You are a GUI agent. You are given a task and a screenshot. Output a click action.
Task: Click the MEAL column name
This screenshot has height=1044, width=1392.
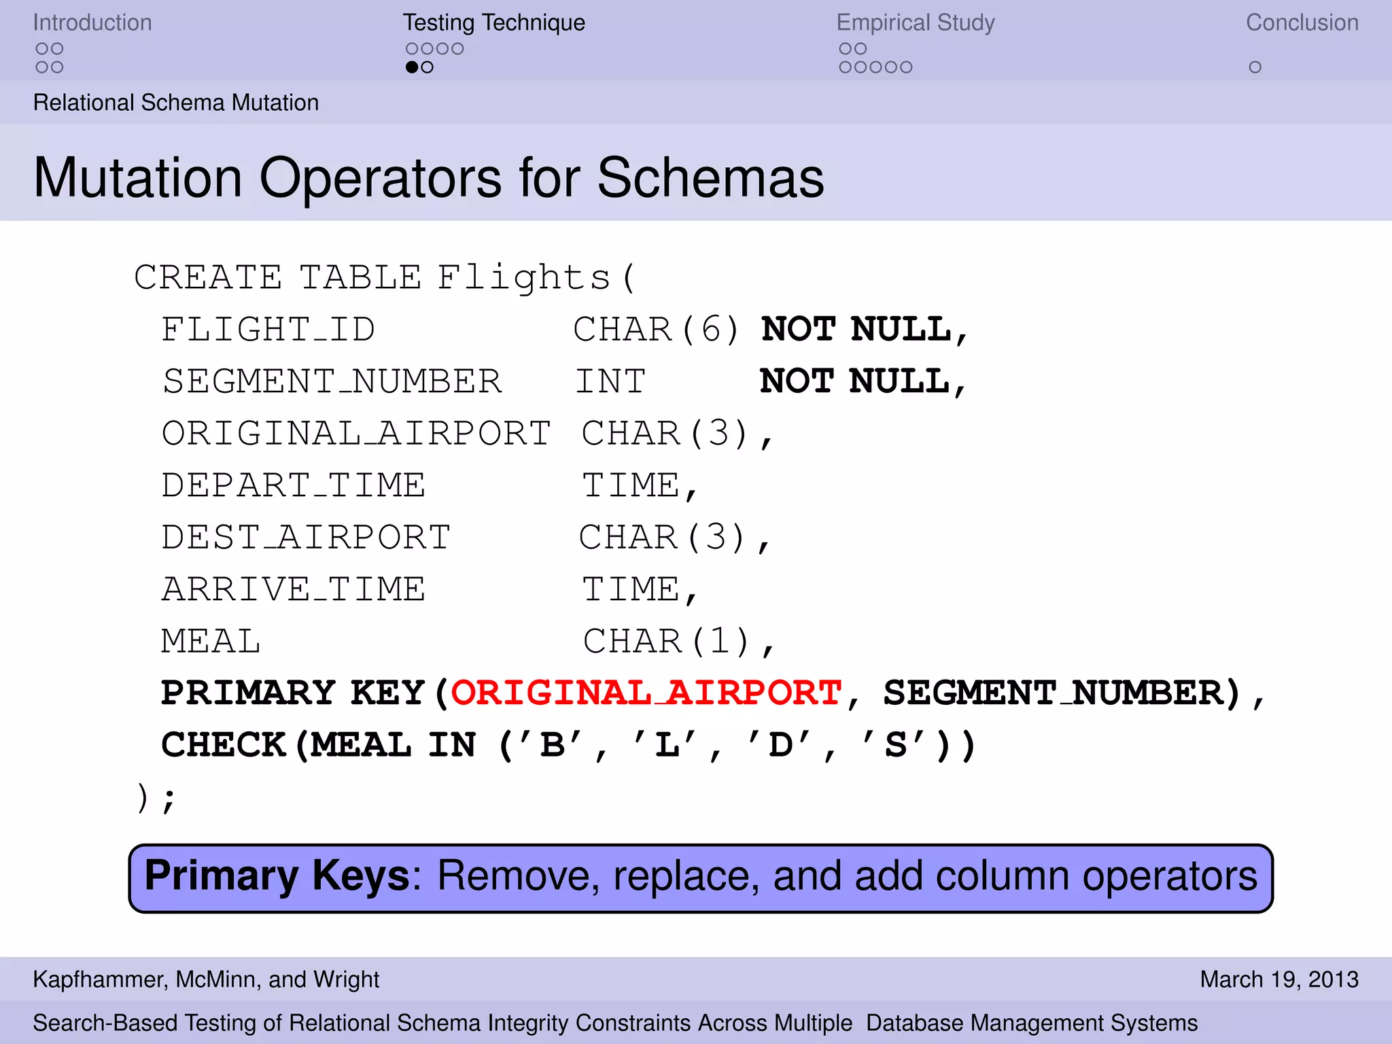(211, 642)
